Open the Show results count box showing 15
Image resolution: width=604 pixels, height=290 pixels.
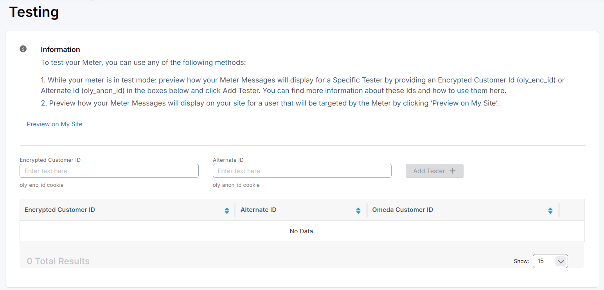click(x=544, y=261)
